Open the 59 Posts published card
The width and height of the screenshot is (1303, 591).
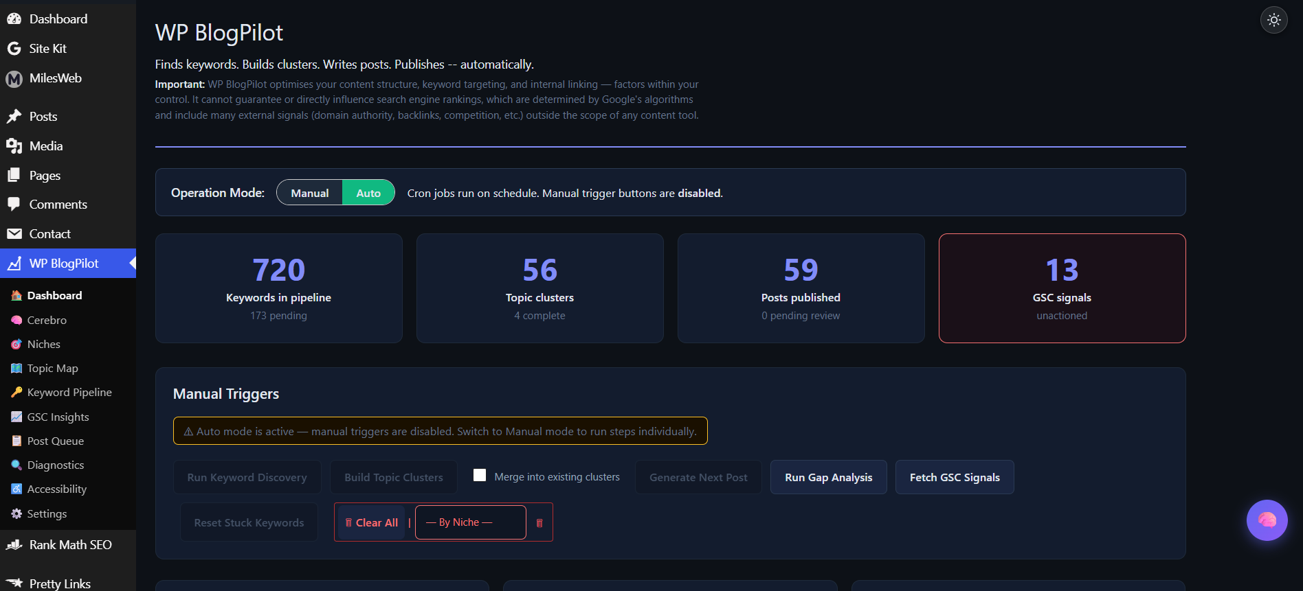pyautogui.click(x=801, y=288)
